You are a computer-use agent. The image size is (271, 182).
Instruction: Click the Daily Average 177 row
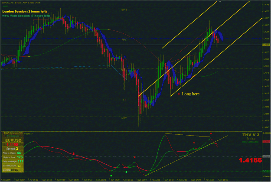click(x=13, y=162)
